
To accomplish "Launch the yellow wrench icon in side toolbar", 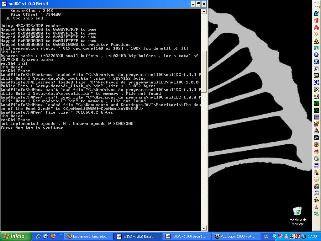I will [x=316, y=138].
